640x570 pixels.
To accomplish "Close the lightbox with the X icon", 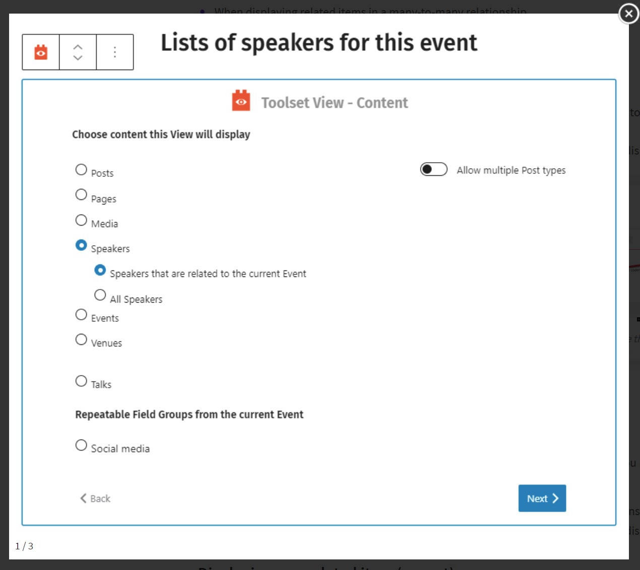I will (629, 14).
